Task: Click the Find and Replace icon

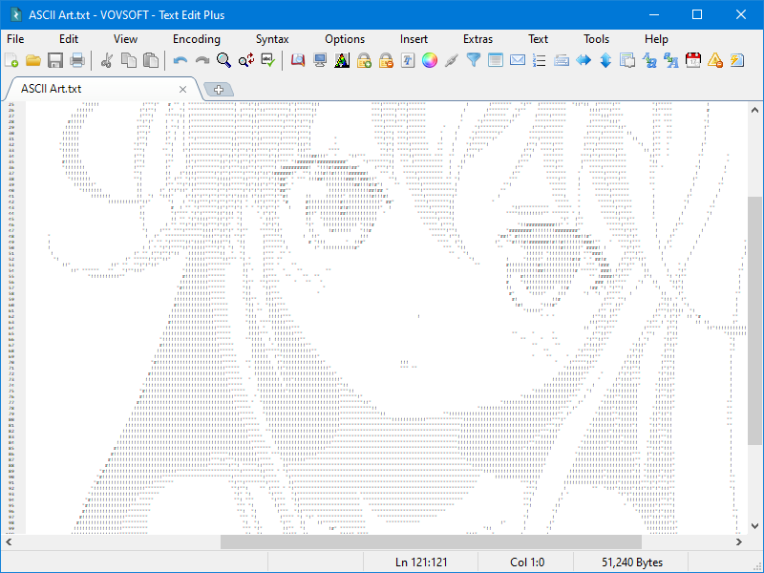Action: click(x=246, y=60)
